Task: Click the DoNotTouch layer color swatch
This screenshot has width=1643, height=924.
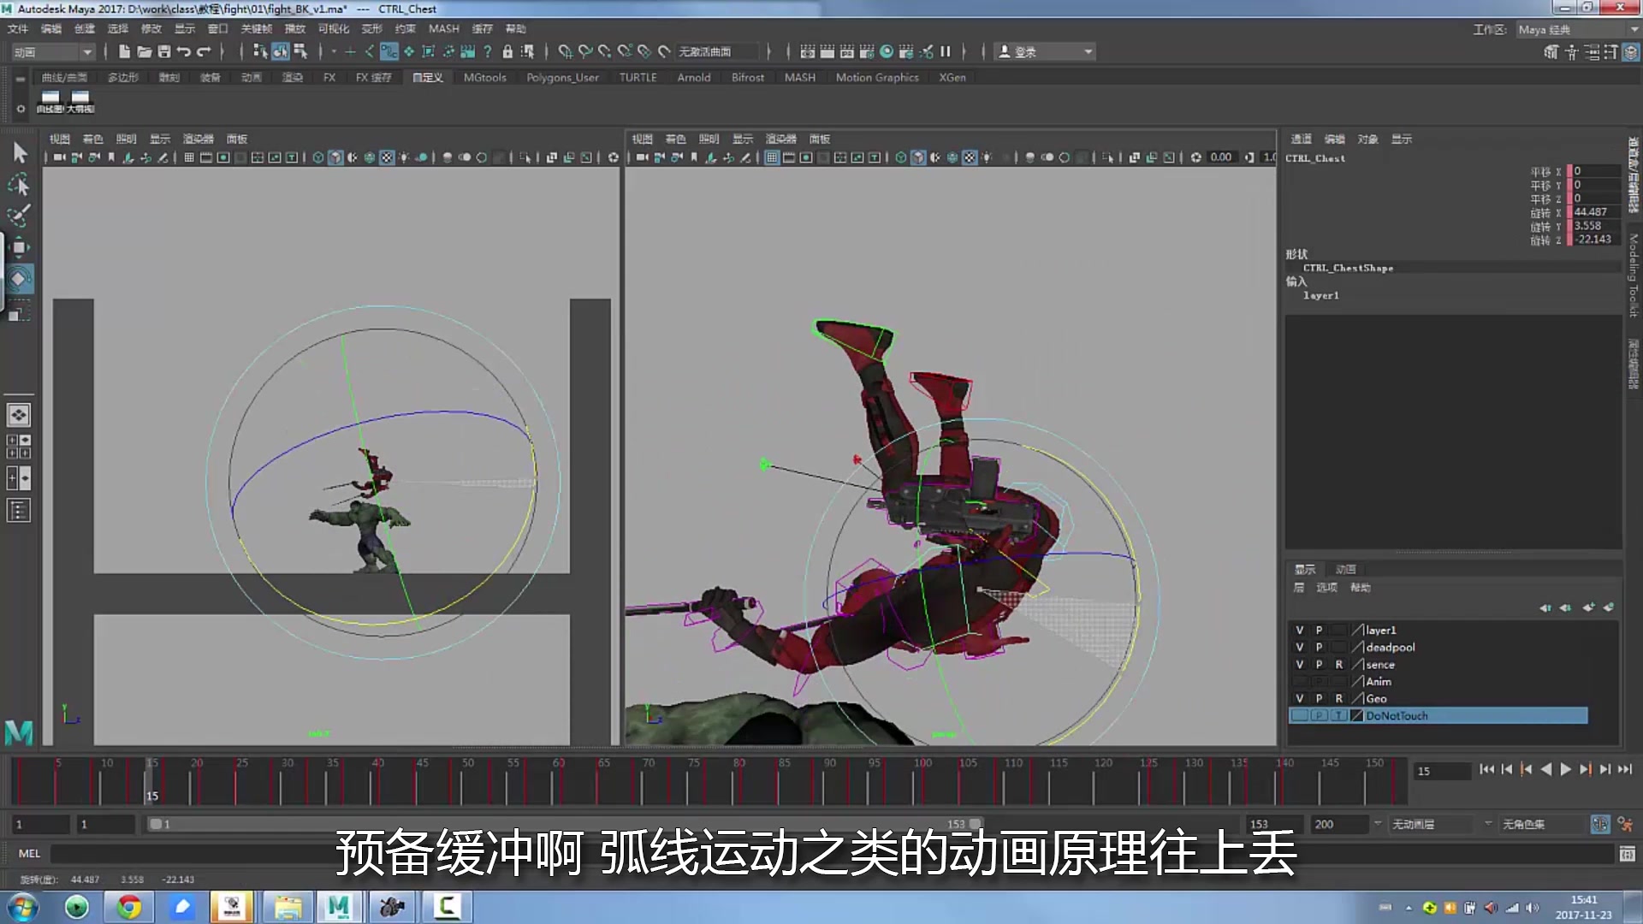Action: pyautogui.click(x=1356, y=716)
